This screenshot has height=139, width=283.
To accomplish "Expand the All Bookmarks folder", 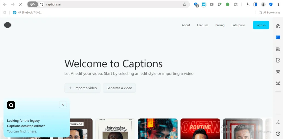I will pyautogui.click(x=269, y=12).
